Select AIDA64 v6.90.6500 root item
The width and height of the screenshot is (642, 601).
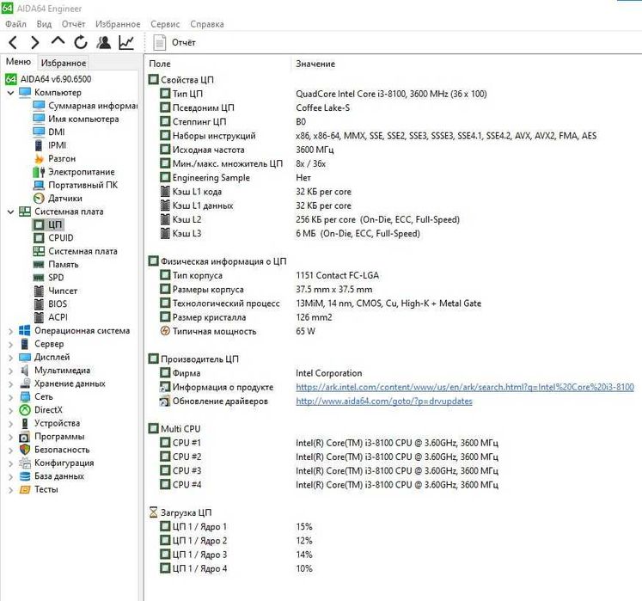tap(48, 79)
